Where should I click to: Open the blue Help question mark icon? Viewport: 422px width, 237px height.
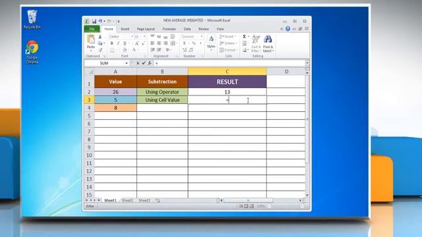pyautogui.click(x=287, y=29)
